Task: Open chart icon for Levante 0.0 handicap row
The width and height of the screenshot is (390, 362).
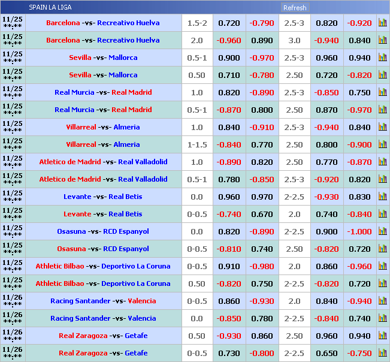Action: coord(382,197)
